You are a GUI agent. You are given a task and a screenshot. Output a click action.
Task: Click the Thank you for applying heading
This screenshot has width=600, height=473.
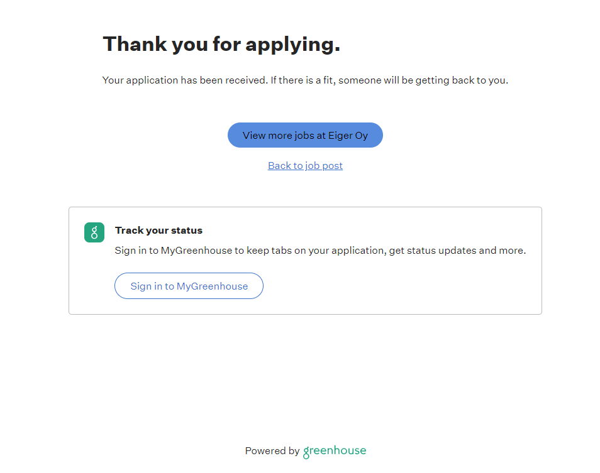point(221,44)
